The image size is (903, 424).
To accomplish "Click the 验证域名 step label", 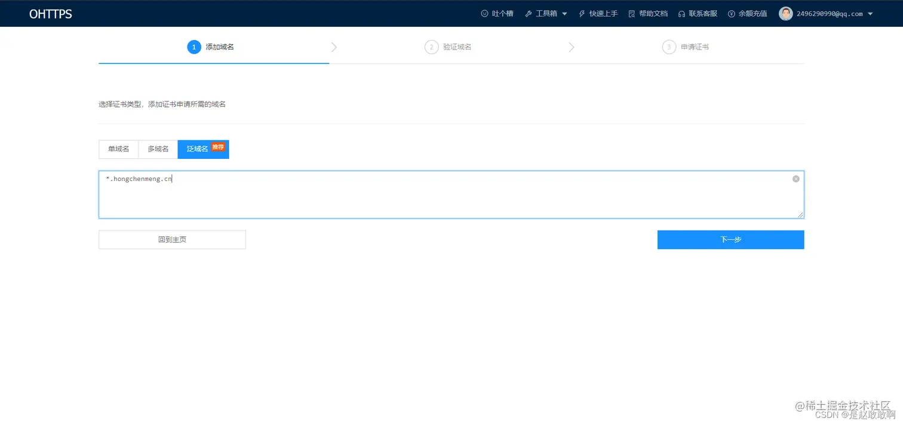I will pos(457,47).
